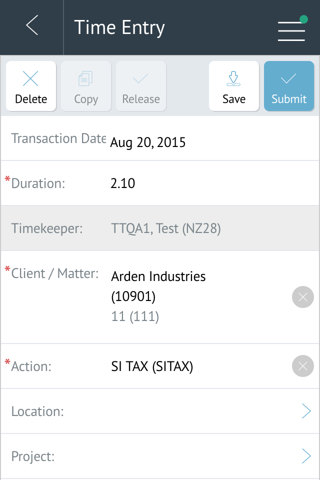Viewport: 320px width, 480px height.
Task: Clear the Arden Industries client/matter
Action: click(303, 297)
